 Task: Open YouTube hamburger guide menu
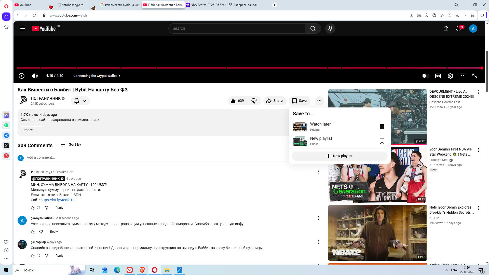pyautogui.click(x=23, y=29)
